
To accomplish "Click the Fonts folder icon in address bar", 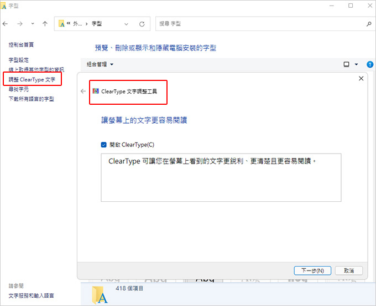I will tap(61, 23).
